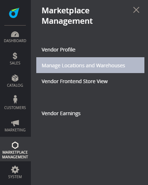Open the Vendor Profile menu entry
148x185 pixels.
59,50
